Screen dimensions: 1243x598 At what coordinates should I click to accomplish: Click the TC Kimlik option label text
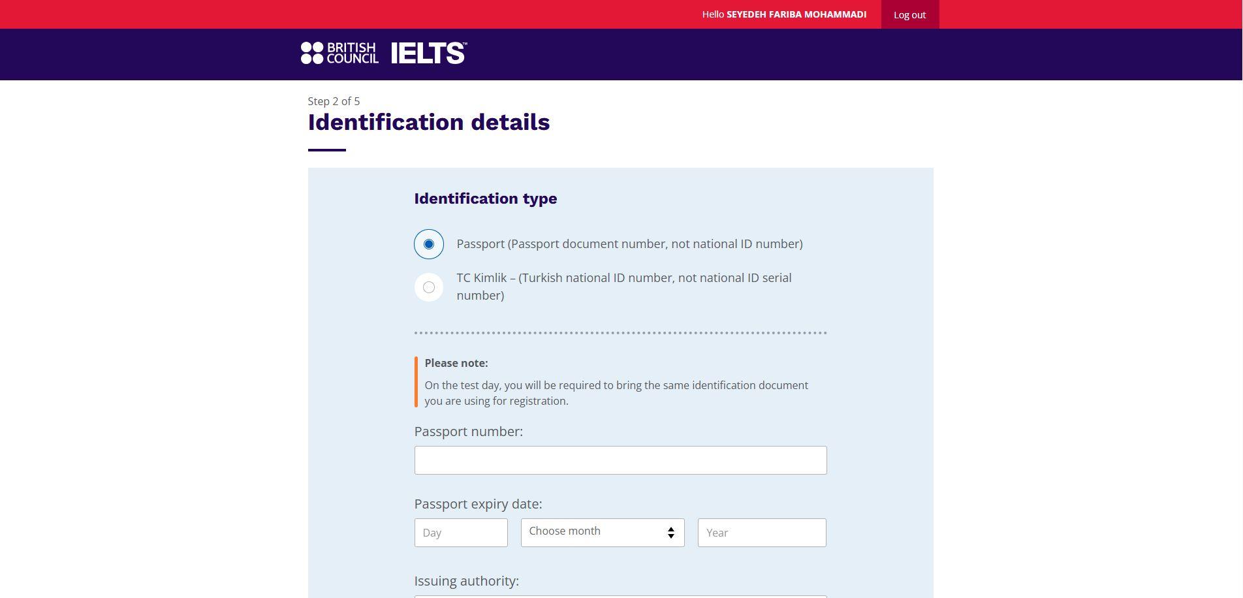click(624, 287)
